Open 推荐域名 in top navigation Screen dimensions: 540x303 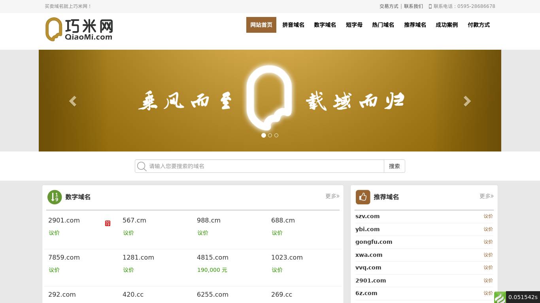click(415, 25)
